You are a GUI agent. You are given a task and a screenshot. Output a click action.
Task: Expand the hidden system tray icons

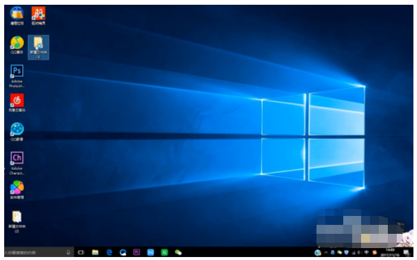click(x=326, y=253)
